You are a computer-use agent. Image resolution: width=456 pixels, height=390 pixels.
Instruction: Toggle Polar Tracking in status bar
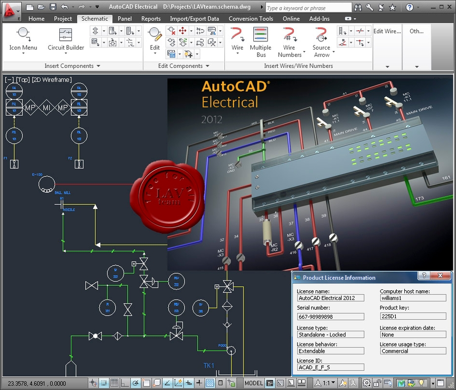[136, 383]
